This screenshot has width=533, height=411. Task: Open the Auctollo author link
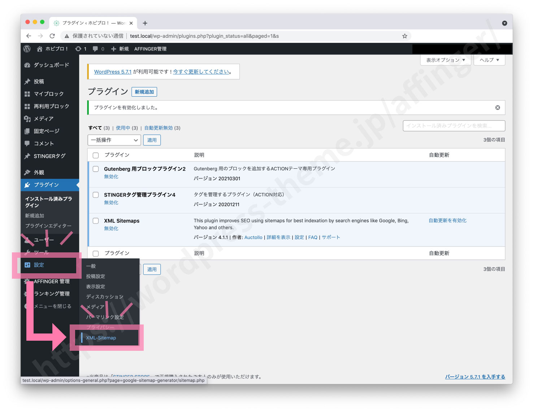[253, 238]
